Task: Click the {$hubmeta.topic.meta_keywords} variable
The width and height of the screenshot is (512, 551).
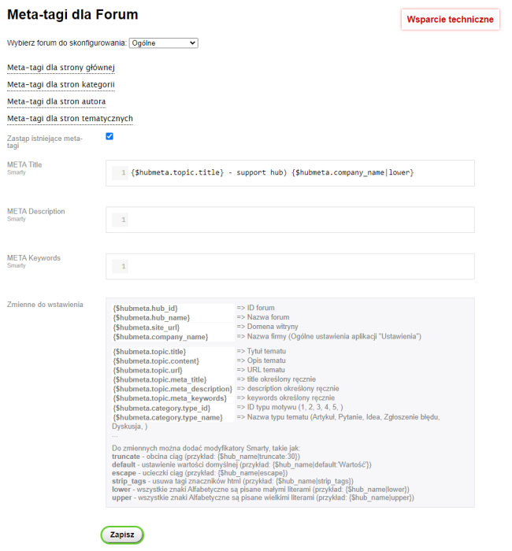Action: point(170,398)
